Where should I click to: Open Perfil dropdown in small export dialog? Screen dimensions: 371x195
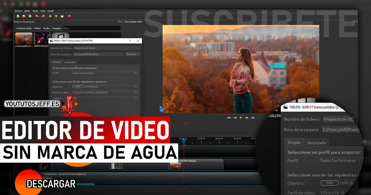[x=104, y=73]
